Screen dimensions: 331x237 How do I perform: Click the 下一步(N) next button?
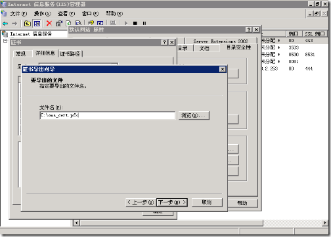coord(172,202)
